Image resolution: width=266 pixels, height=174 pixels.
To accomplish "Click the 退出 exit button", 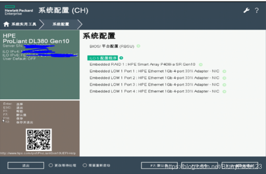I will tap(26, 165).
